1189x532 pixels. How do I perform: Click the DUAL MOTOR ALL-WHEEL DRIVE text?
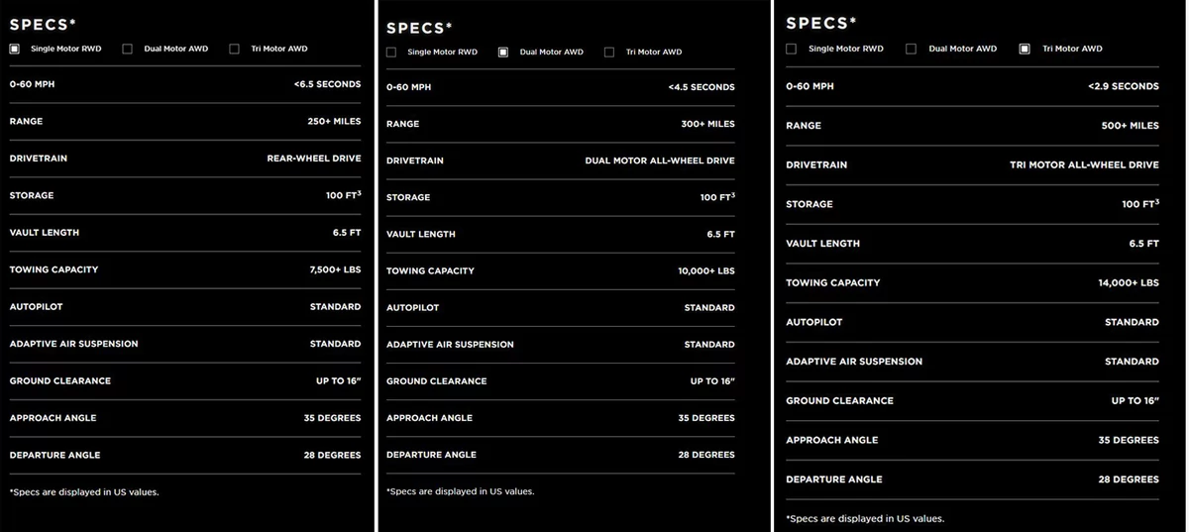pos(661,160)
